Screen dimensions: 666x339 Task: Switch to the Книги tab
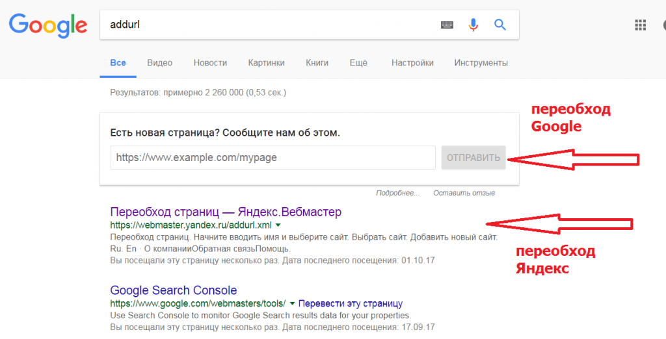(317, 63)
